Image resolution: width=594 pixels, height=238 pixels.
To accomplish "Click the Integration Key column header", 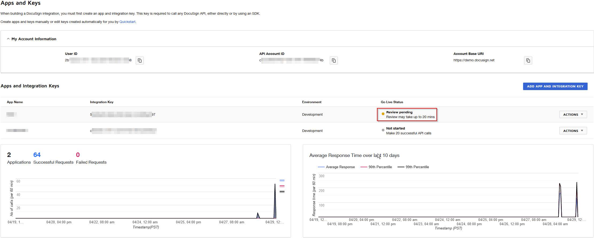I will point(102,102).
